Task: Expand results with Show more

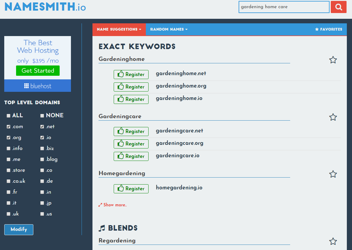Action: pos(112,205)
